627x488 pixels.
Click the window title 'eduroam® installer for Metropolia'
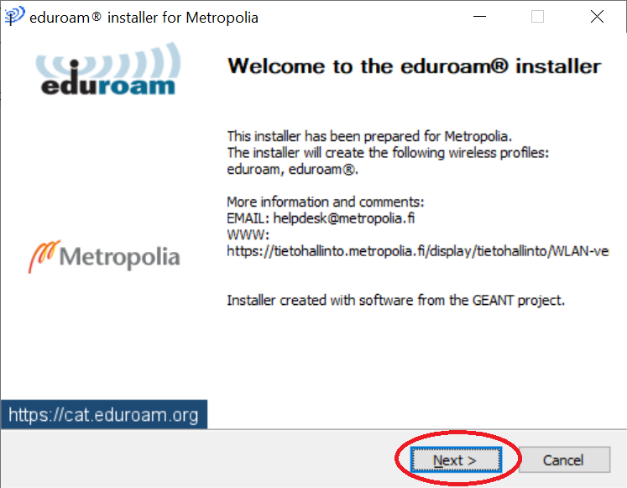(144, 18)
